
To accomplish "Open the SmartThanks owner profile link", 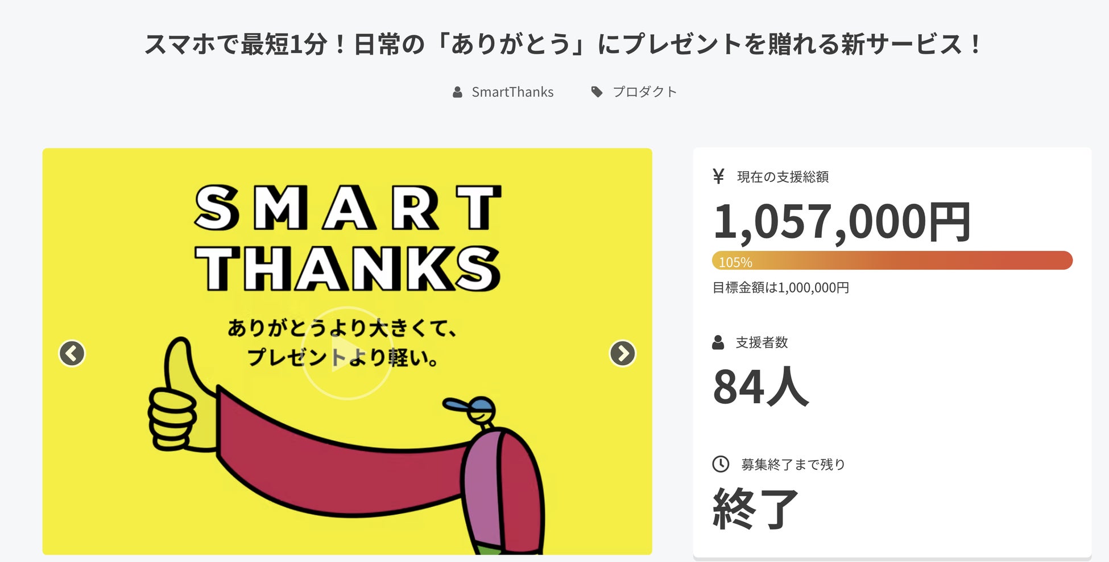I will [512, 92].
